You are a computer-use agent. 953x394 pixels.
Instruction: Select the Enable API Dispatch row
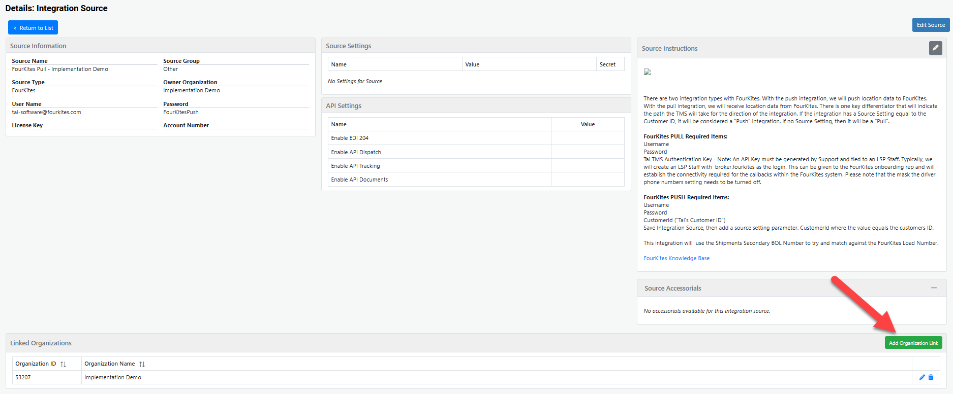(476, 152)
